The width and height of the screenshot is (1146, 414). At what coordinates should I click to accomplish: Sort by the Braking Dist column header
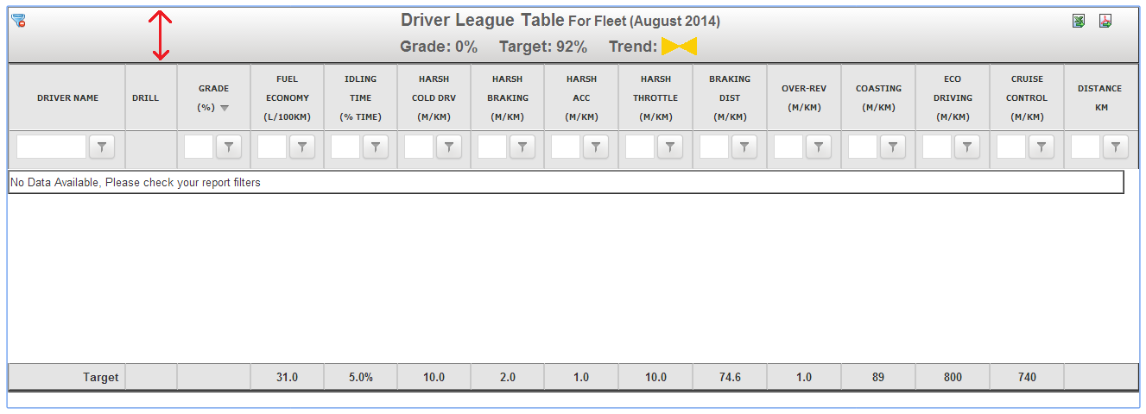click(730, 97)
